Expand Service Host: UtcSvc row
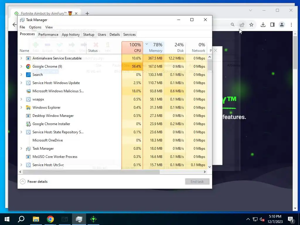300x225 pixels. coord(21,165)
